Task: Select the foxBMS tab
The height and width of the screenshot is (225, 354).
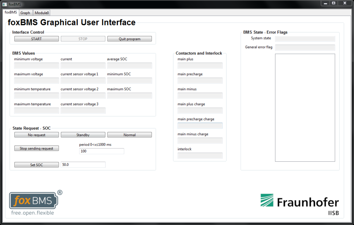Action: tap(10, 12)
